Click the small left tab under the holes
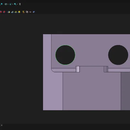The width and height of the screenshot is (130, 130). (78, 69)
